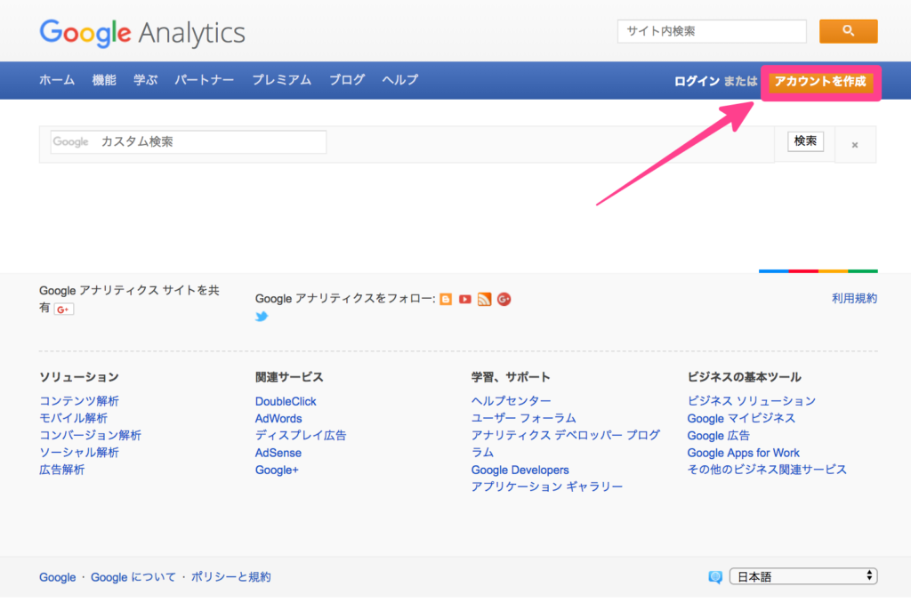Open the アプリケーション ギャラリー link

(x=547, y=486)
